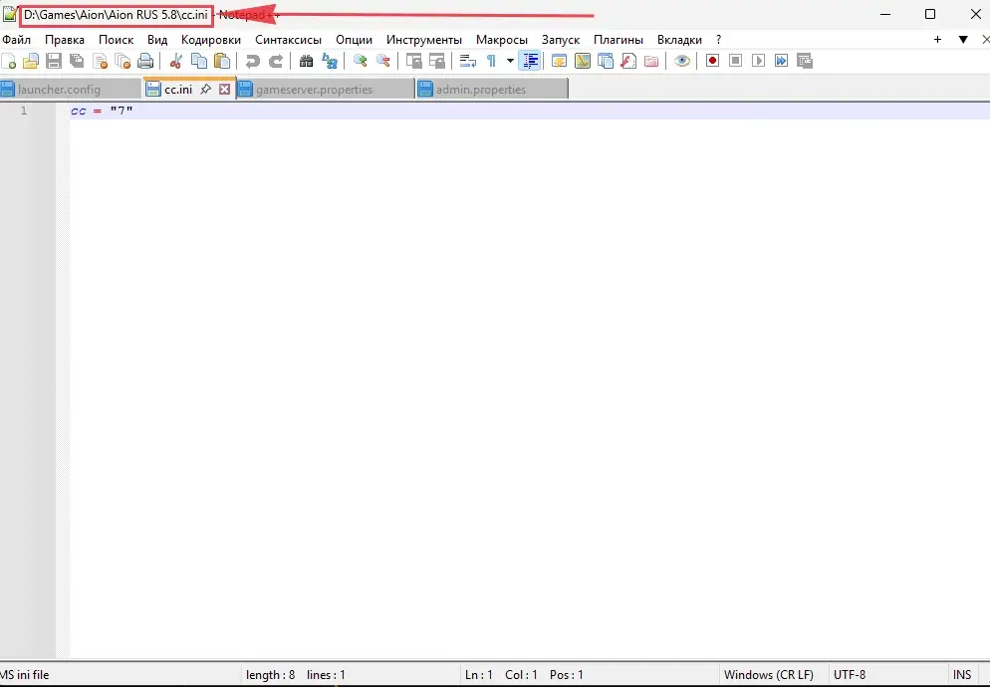
Task: Toggle the eye monitoring icon
Action: pyautogui.click(x=682, y=62)
